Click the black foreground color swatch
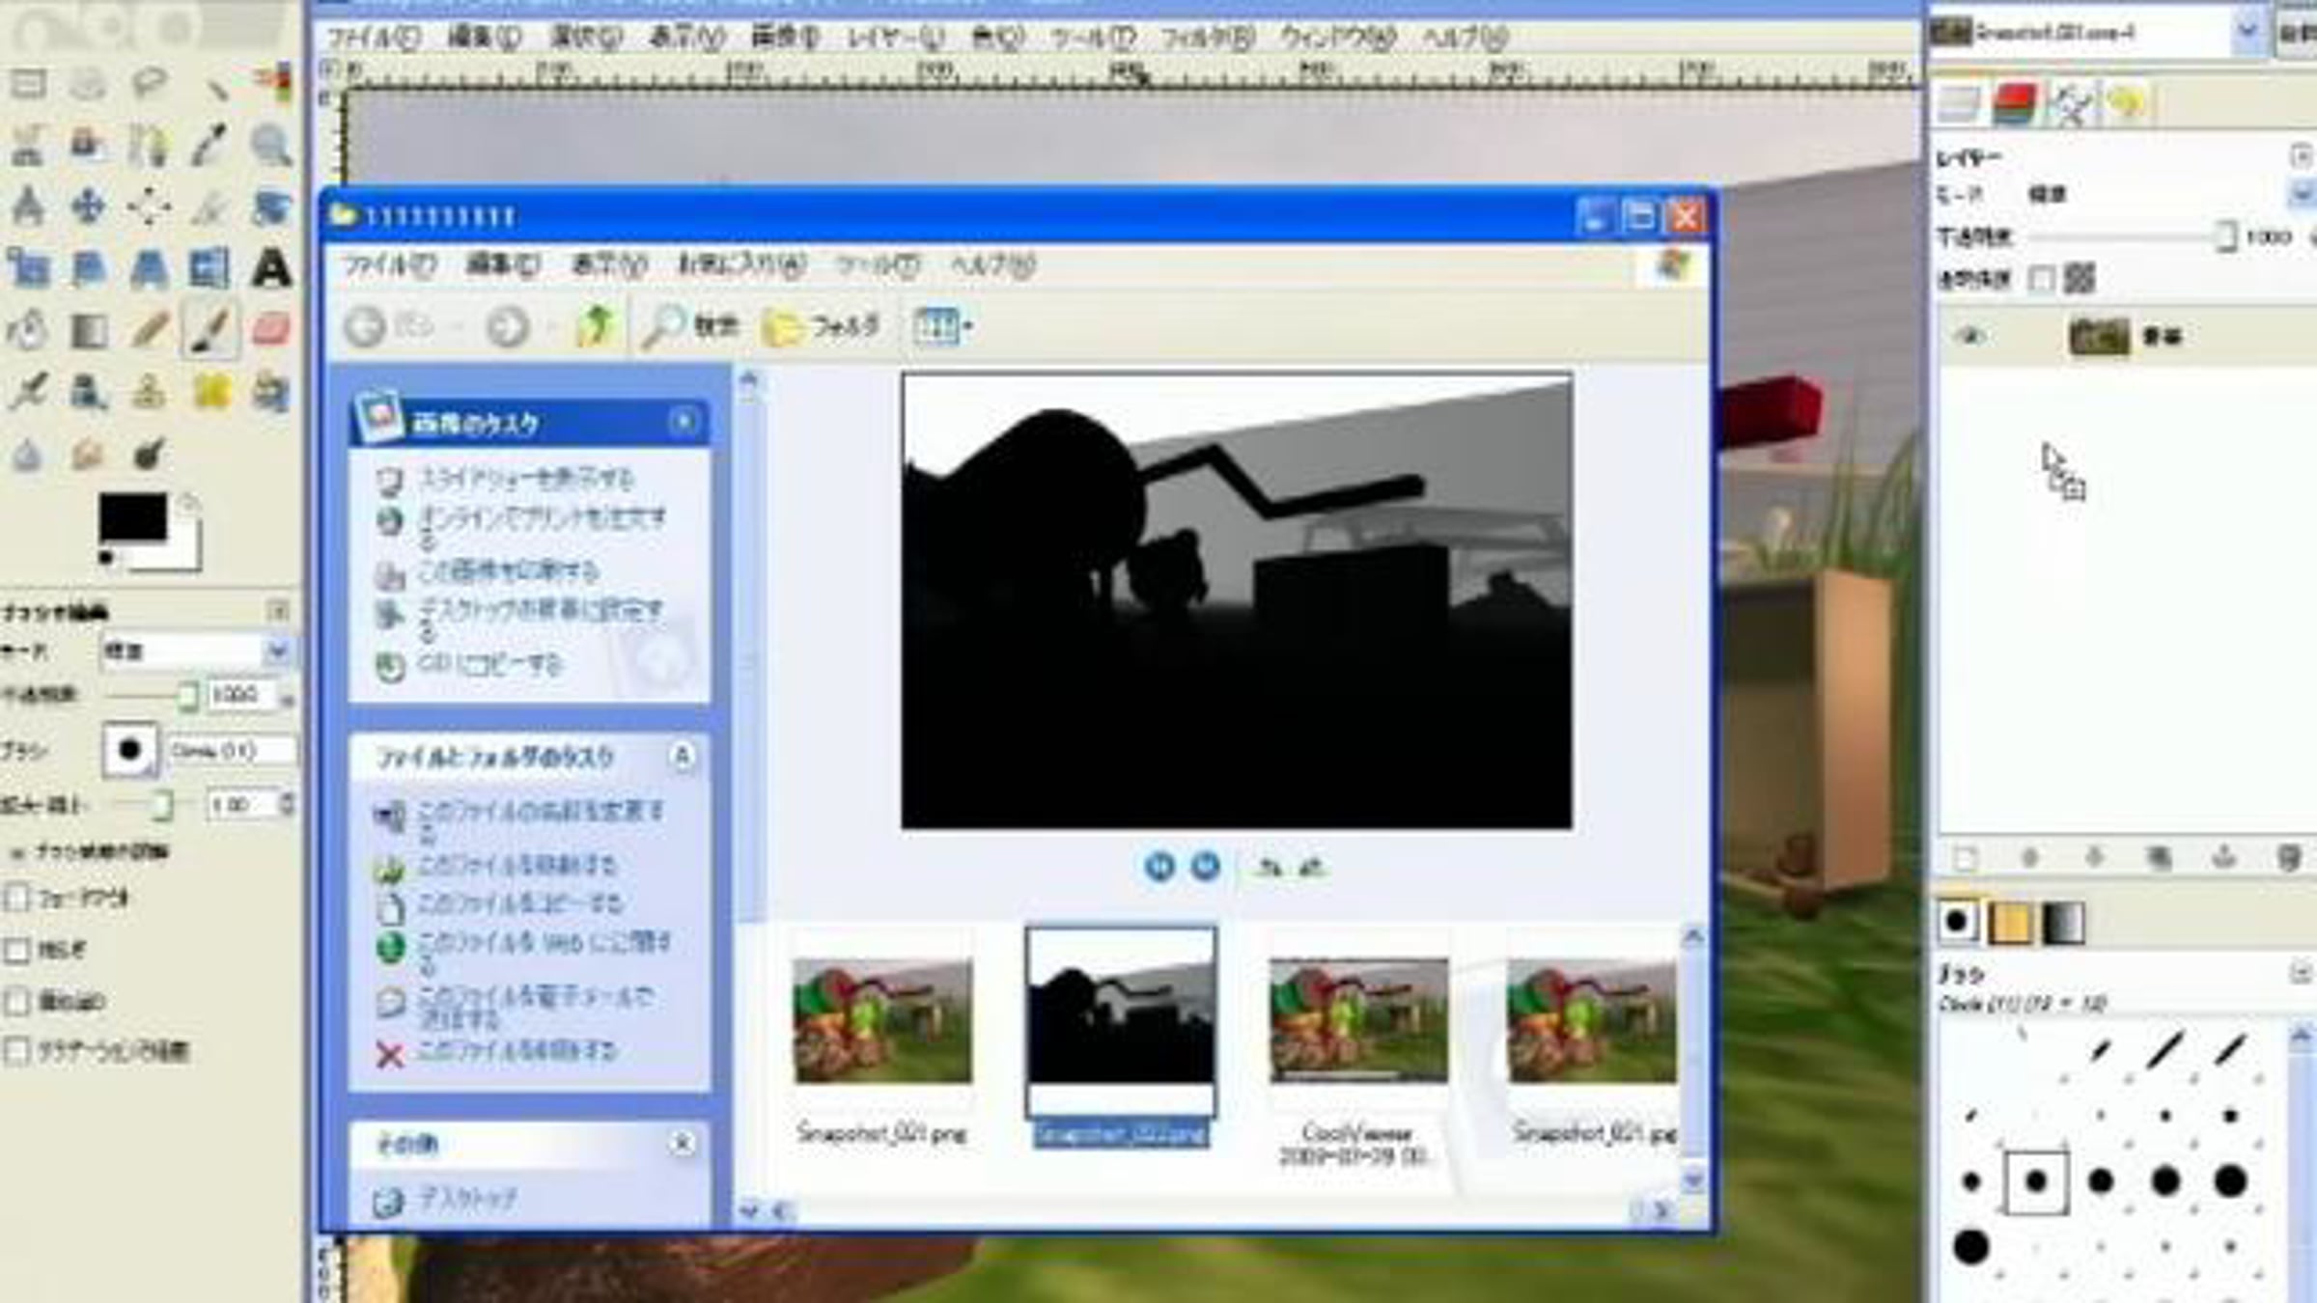 pyautogui.click(x=132, y=518)
